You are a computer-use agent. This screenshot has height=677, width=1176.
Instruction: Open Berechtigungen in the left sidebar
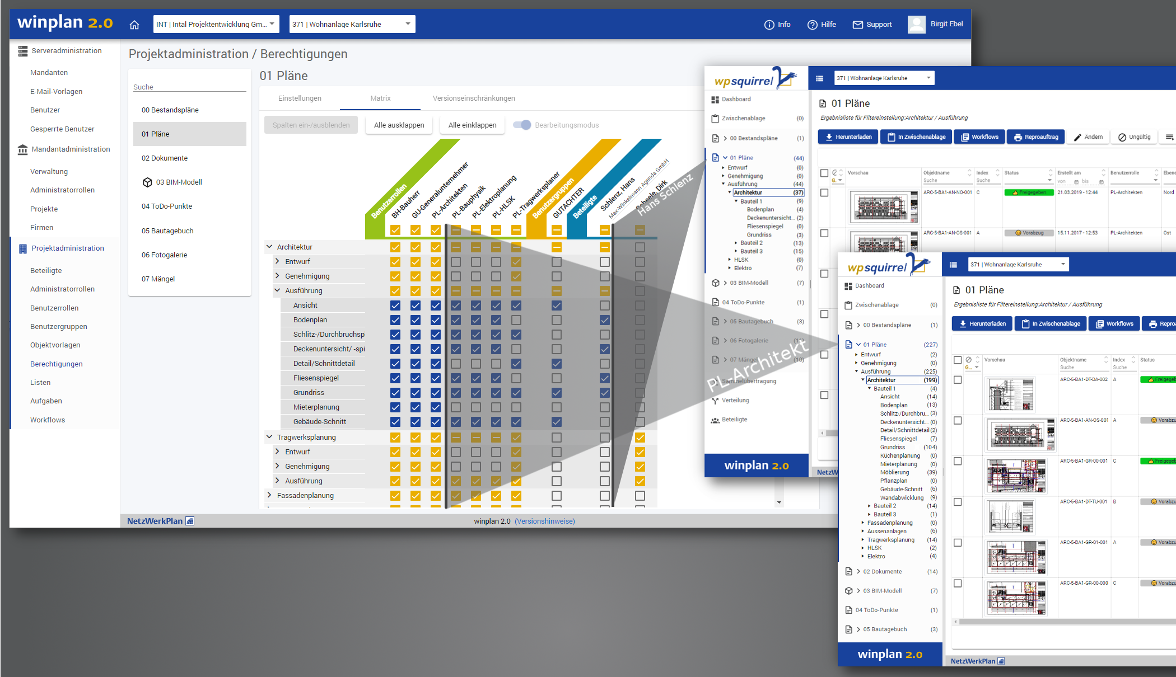(57, 364)
